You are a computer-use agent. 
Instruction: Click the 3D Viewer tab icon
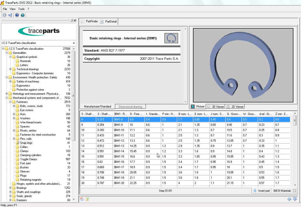pyautogui.click(x=209, y=106)
